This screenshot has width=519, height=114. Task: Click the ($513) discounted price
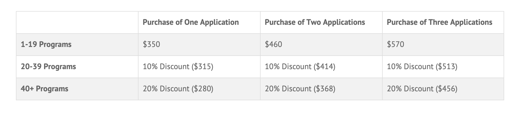(x=447, y=66)
